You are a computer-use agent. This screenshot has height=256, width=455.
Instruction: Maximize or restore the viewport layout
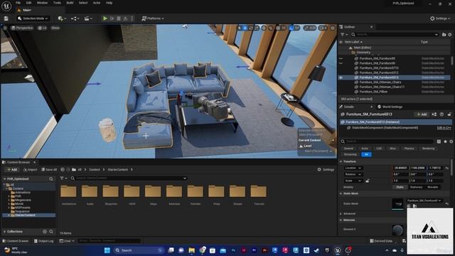[x=333, y=28]
